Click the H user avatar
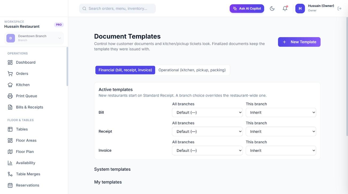 300,9
